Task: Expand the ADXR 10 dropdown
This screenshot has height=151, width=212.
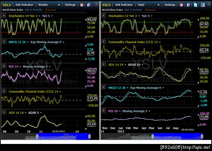Action: tap(142, 65)
